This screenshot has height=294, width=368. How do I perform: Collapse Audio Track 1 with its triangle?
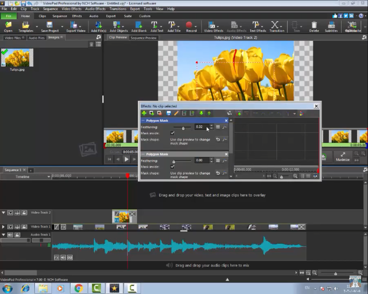point(3,235)
